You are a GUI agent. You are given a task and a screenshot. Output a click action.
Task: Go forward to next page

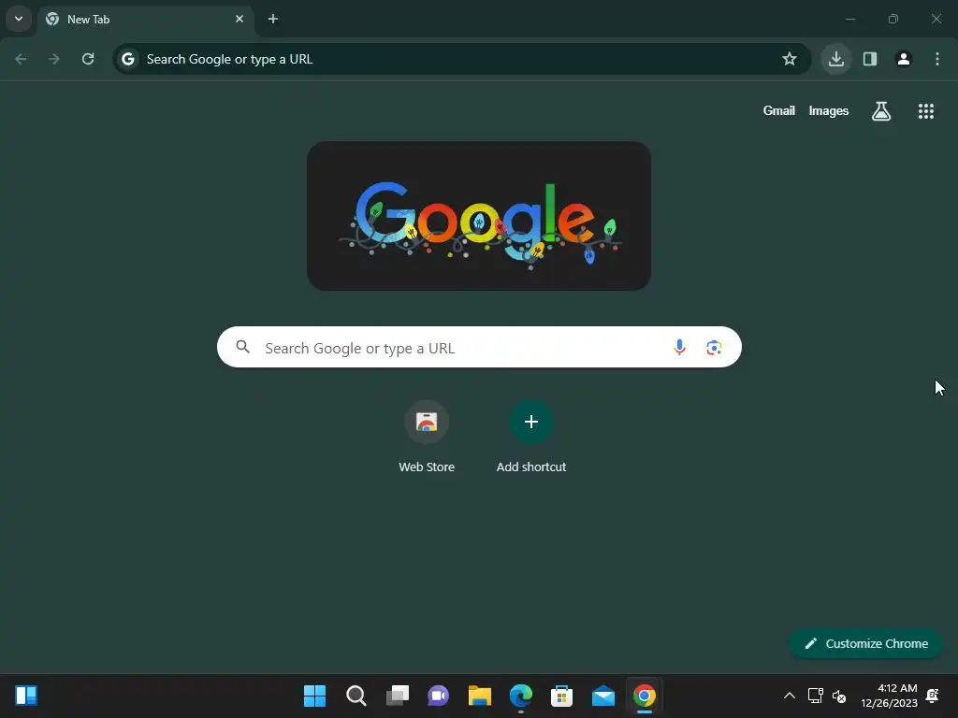54,59
